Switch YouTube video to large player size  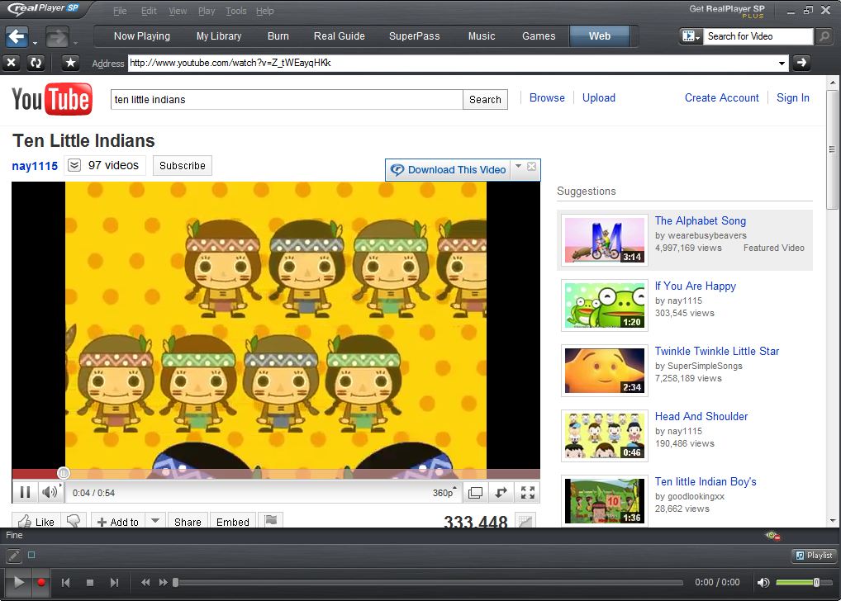(x=475, y=493)
